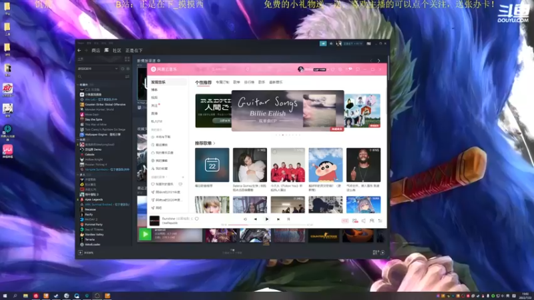Viewport: 534px width, 300px height.
Task: Open the messages mail icon in NetEase header
Action: point(348,69)
